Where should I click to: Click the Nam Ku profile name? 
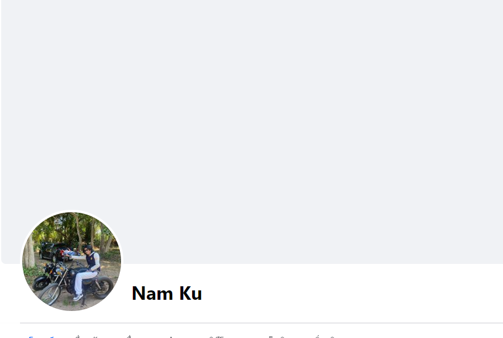(x=167, y=293)
